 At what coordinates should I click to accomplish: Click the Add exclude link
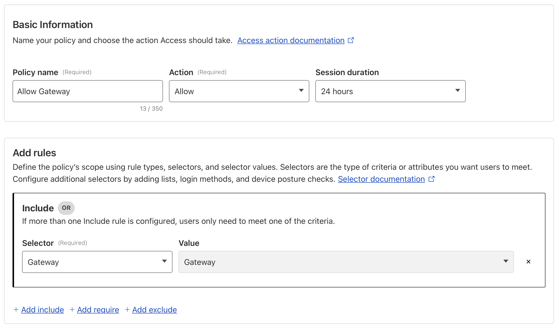154,310
